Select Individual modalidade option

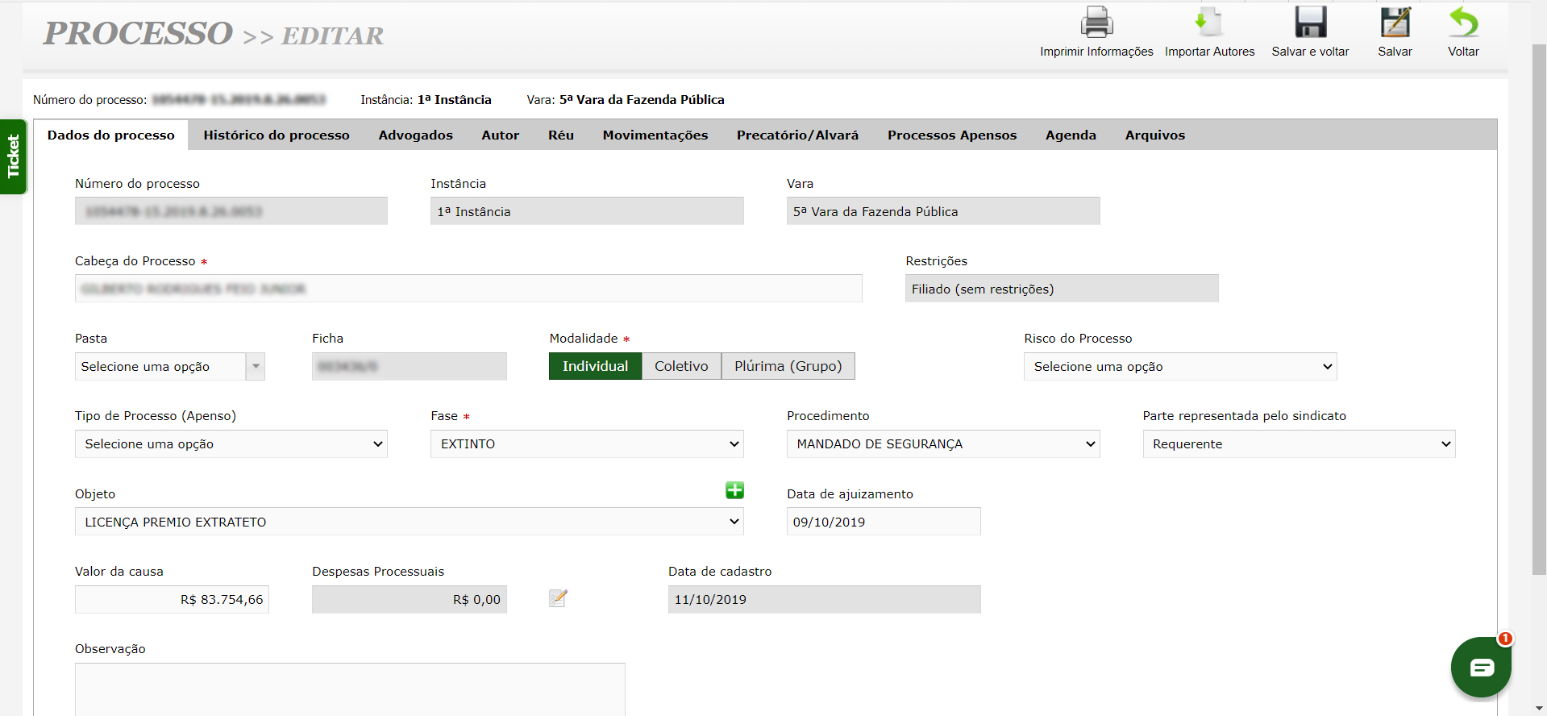pyautogui.click(x=595, y=366)
